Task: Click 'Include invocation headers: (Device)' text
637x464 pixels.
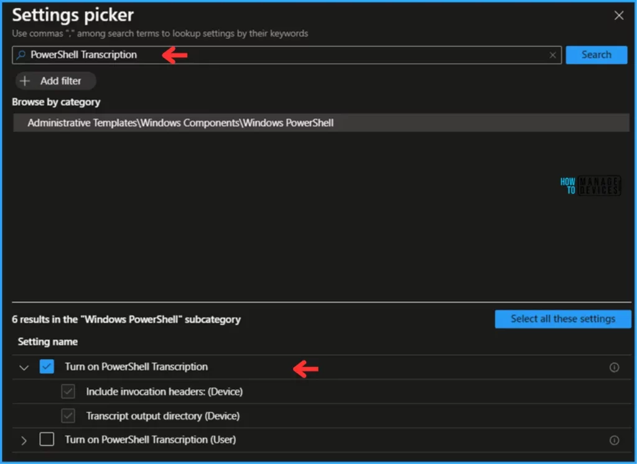Action: point(164,392)
